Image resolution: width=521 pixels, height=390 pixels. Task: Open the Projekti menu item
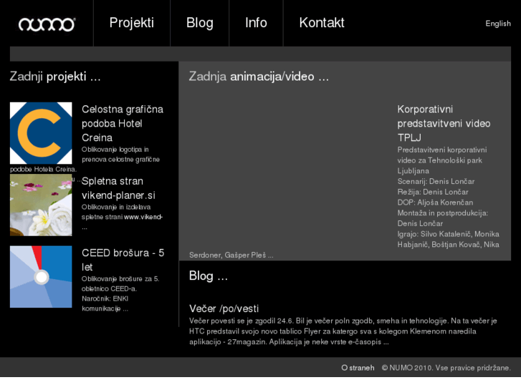132,23
